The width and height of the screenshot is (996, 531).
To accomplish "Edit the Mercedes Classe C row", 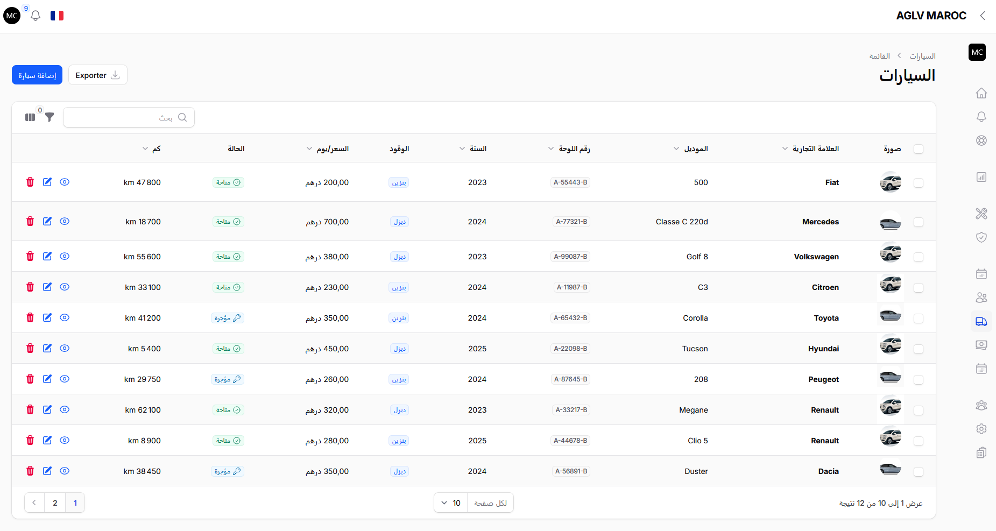I will point(47,221).
